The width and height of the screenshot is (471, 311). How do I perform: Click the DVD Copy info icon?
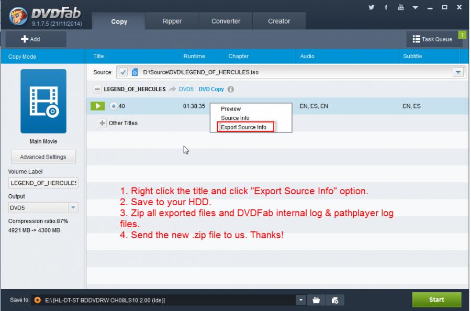(230, 90)
